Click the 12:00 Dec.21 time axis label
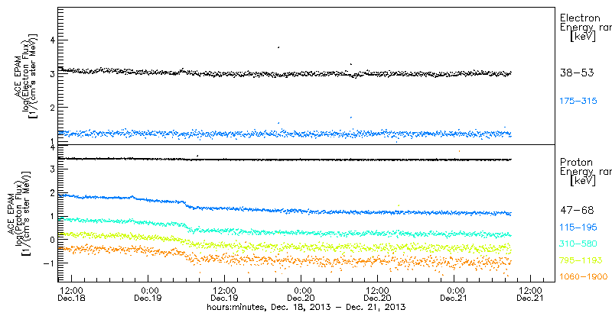 tap(530, 295)
